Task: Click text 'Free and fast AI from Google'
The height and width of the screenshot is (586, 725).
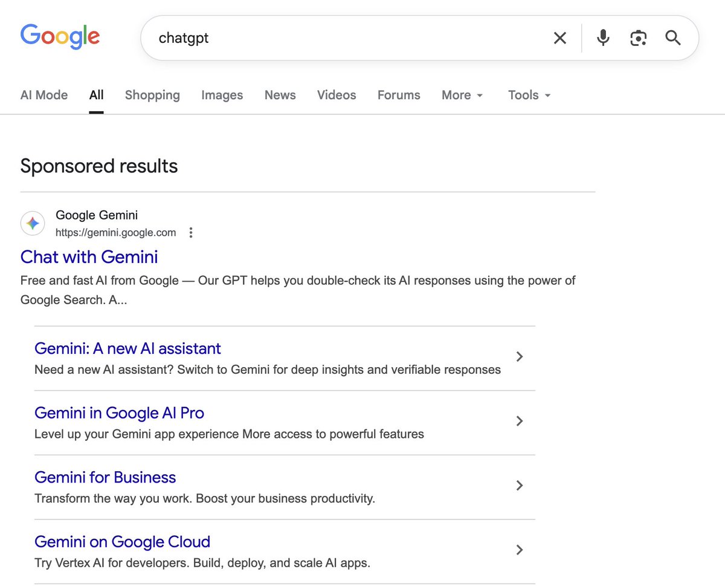Action: tap(100, 281)
